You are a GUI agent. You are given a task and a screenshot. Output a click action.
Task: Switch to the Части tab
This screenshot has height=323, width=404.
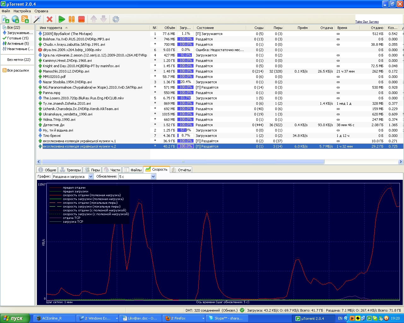coord(112,170)
